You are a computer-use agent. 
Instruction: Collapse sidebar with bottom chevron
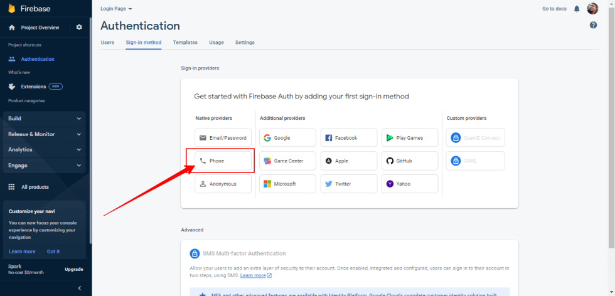[x=79, y=288]
